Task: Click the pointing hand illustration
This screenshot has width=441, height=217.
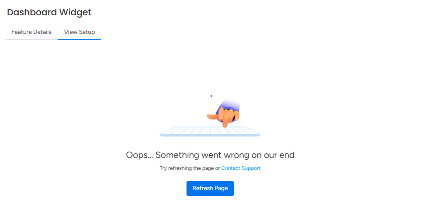Action: (223, 115)
